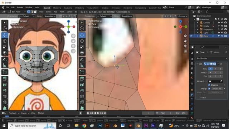Remove the Mirror modifier with X button
Viewport: 229px width, 129px height.
pos(221,64)
